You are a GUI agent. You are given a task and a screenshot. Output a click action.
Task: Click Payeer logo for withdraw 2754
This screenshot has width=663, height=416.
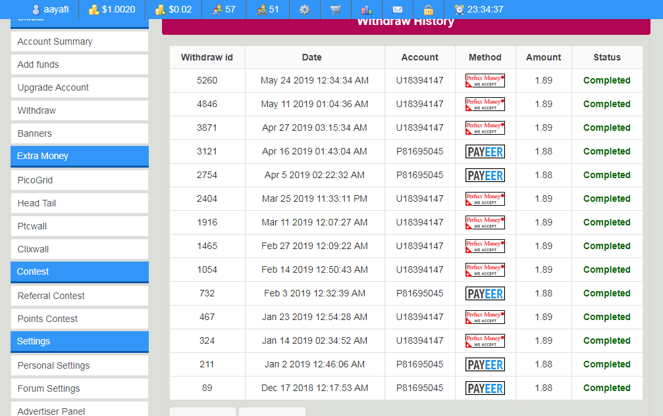click(x=485, y=175)
